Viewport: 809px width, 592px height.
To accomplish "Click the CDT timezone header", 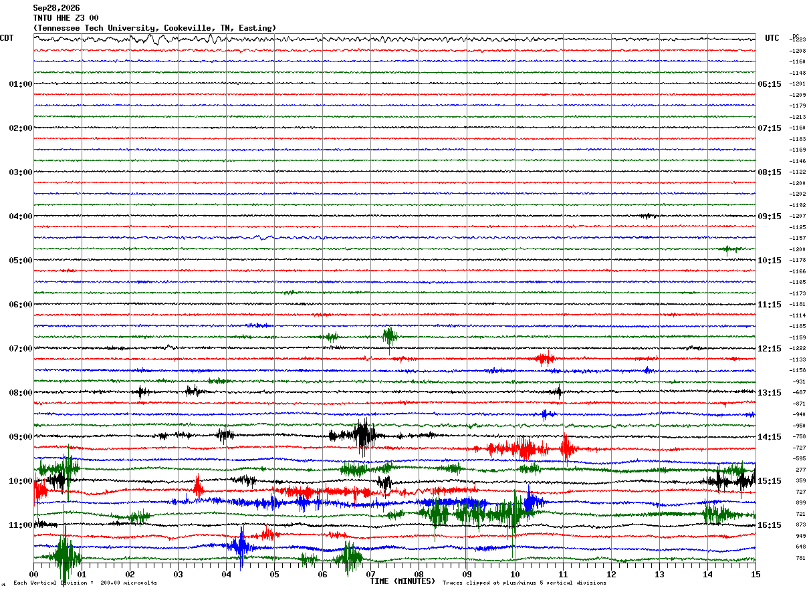I will coord(7,38).
